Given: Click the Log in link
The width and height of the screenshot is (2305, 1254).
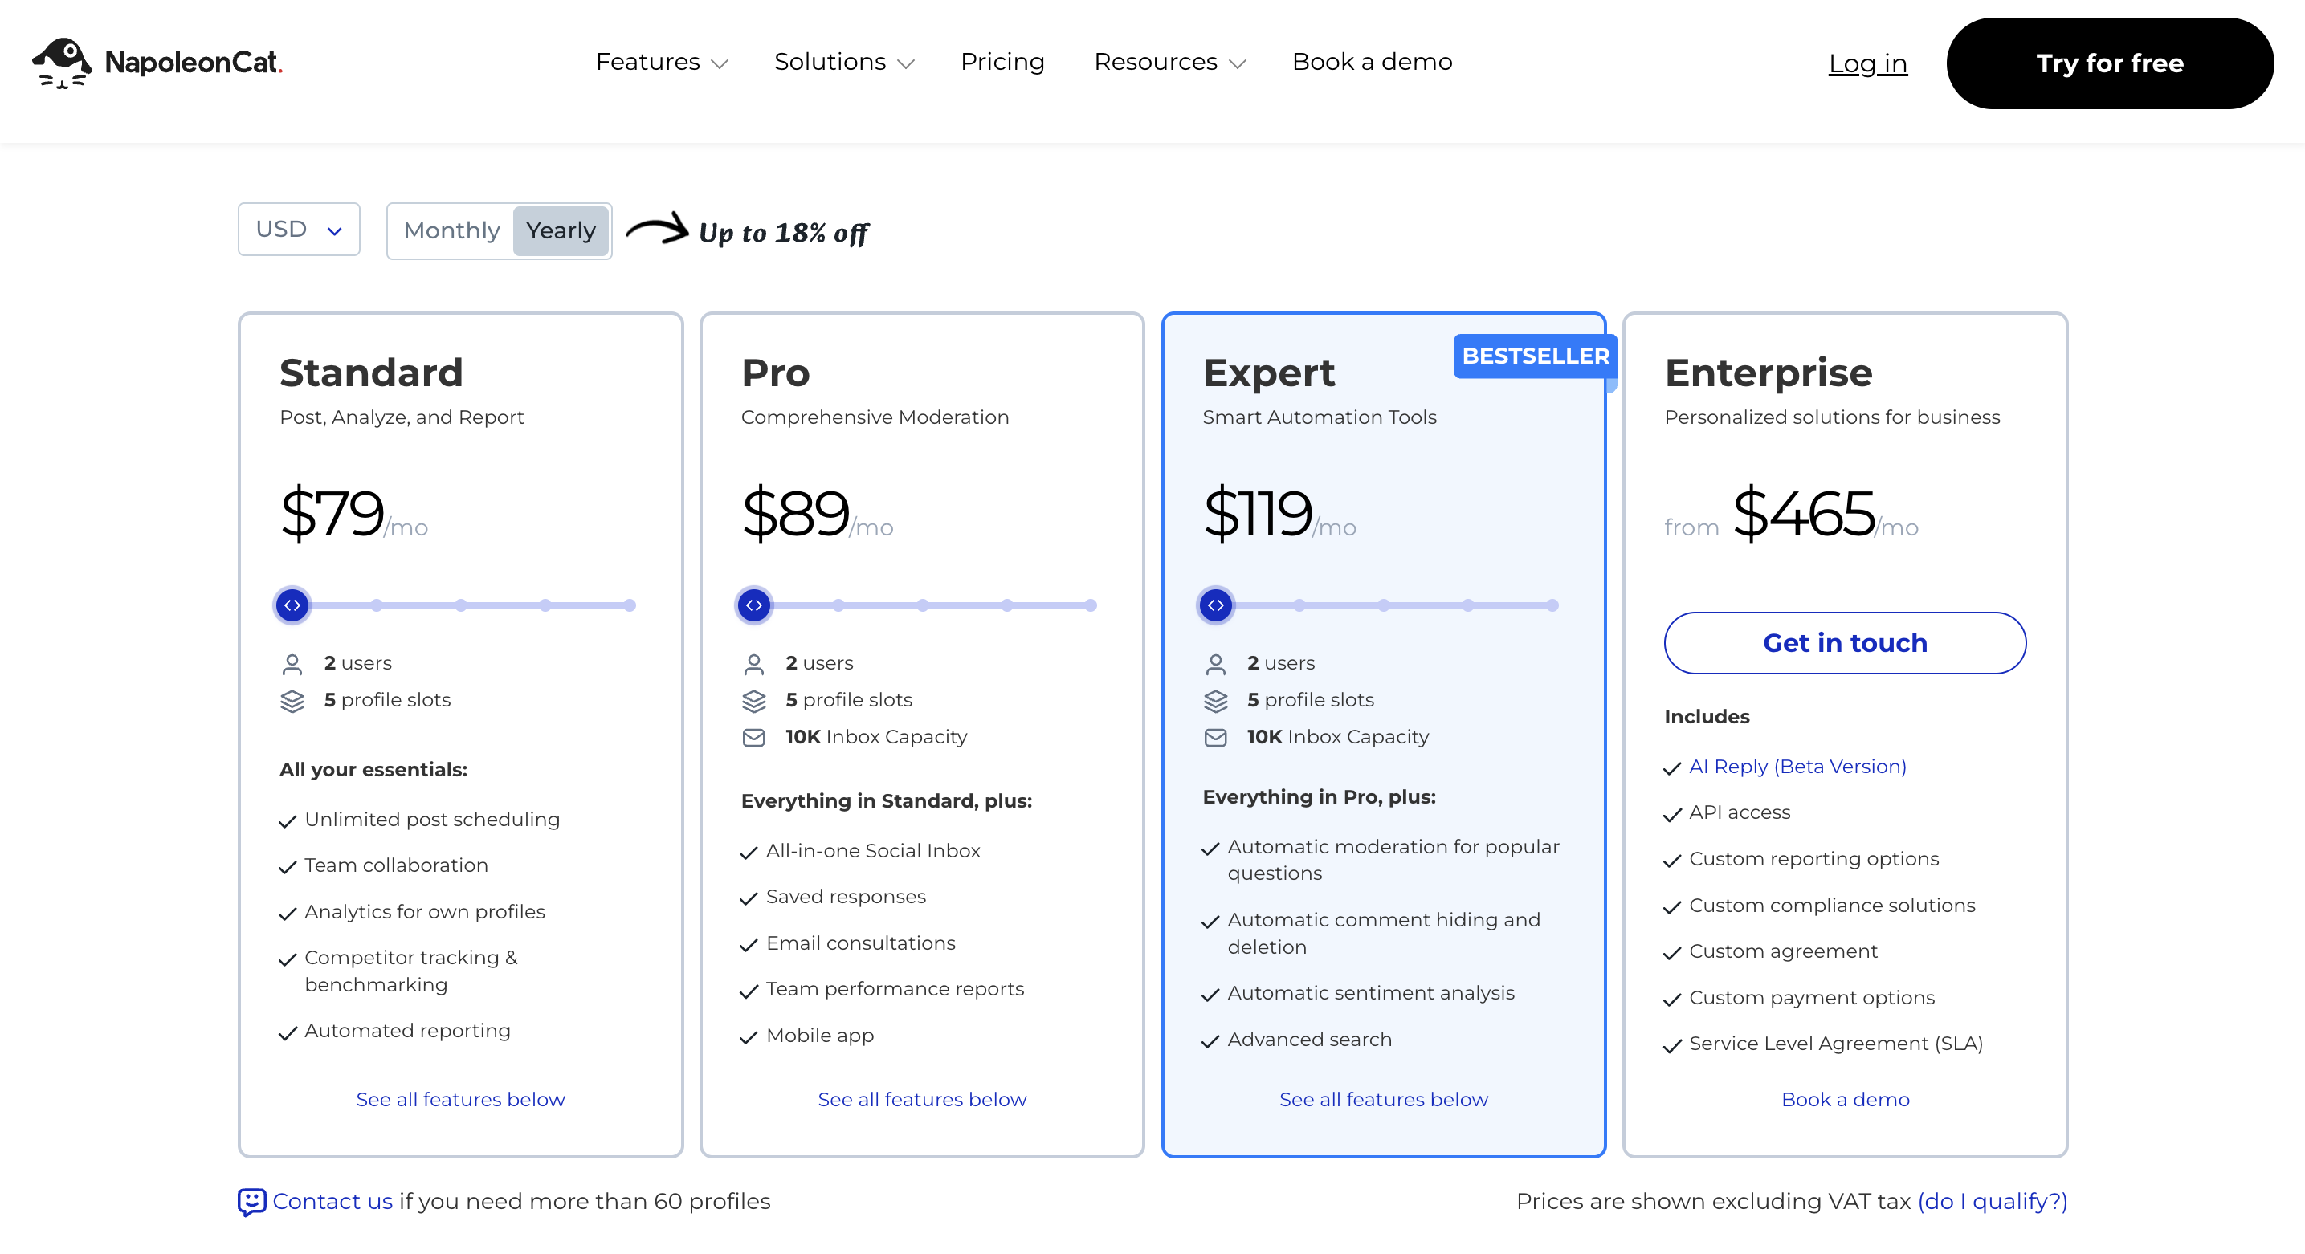Looking at the screenshot, I should tap(1867, 63).
